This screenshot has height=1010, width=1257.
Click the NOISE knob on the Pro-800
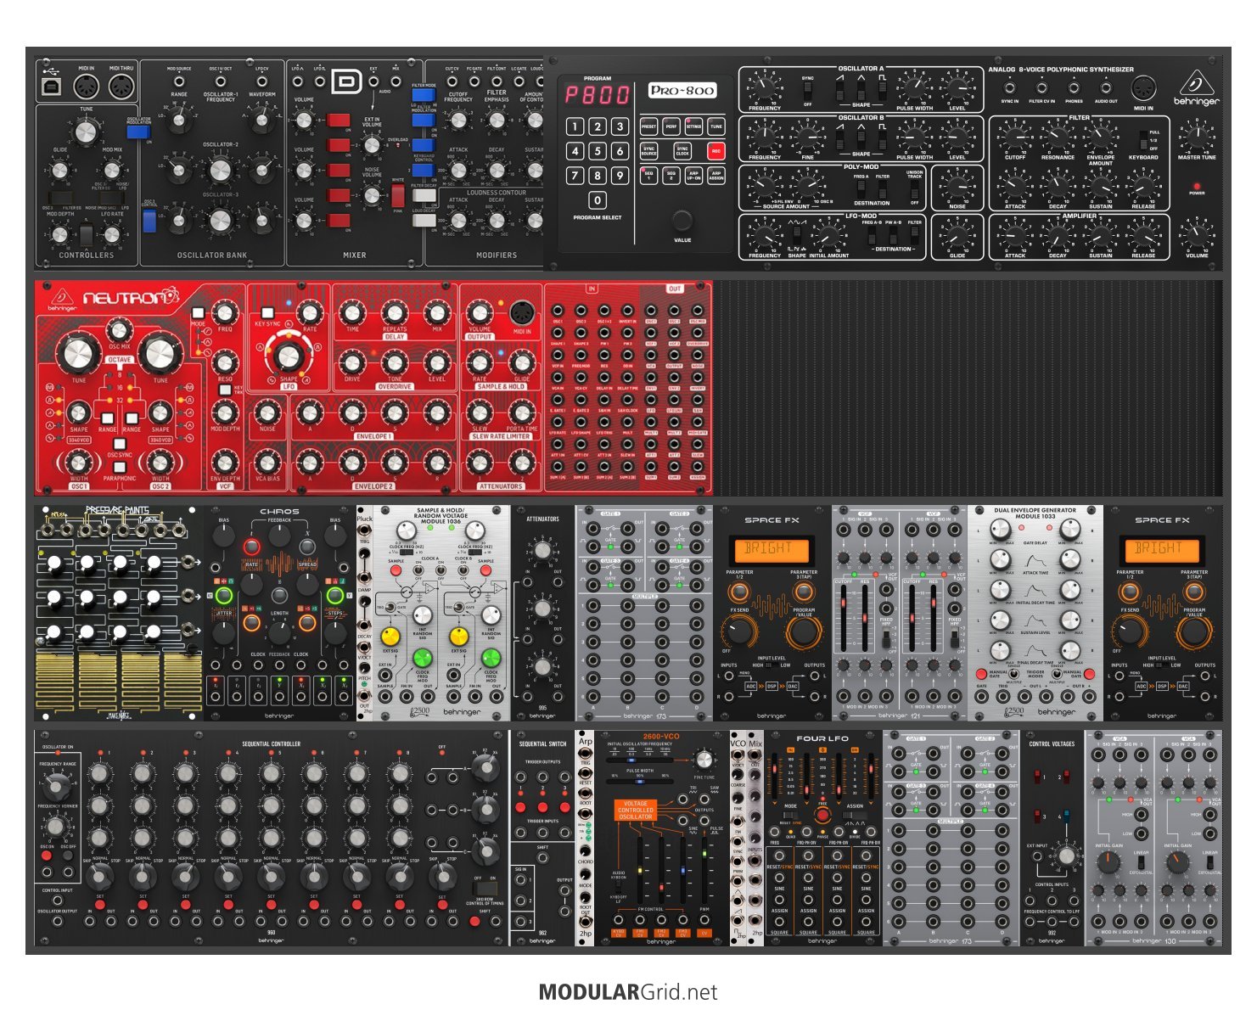coord(957,185)
